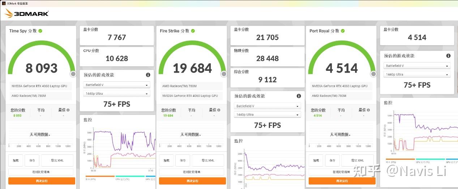Image resolution: width=458 pixels, height=189 pixels.
Task: Expand the Battlefield V dropdown in Port Royal panel
Action: click(417, 66)
